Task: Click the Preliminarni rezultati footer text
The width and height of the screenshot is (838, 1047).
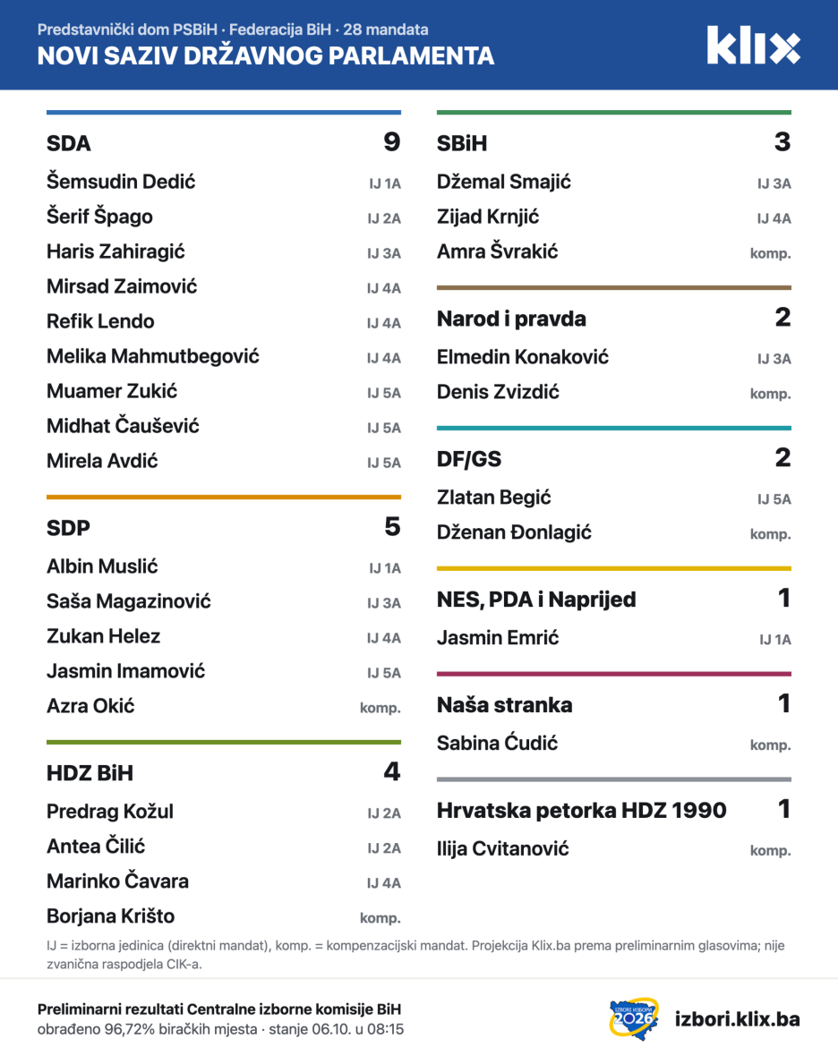Action: click(219, 1009)
